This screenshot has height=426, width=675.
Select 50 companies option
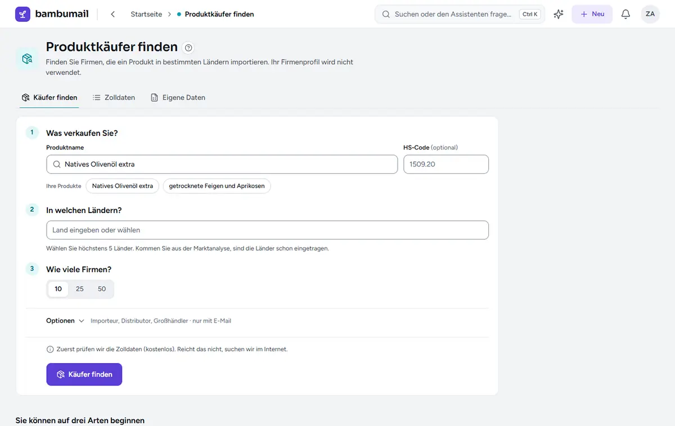102,289
